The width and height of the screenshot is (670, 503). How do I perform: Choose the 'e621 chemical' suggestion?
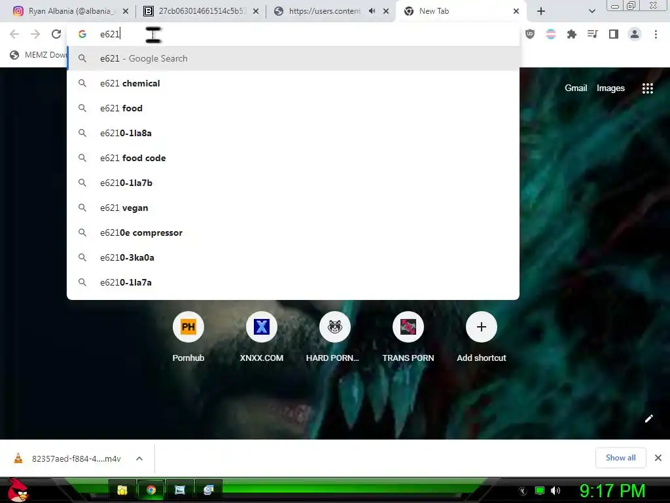point(293,83)
